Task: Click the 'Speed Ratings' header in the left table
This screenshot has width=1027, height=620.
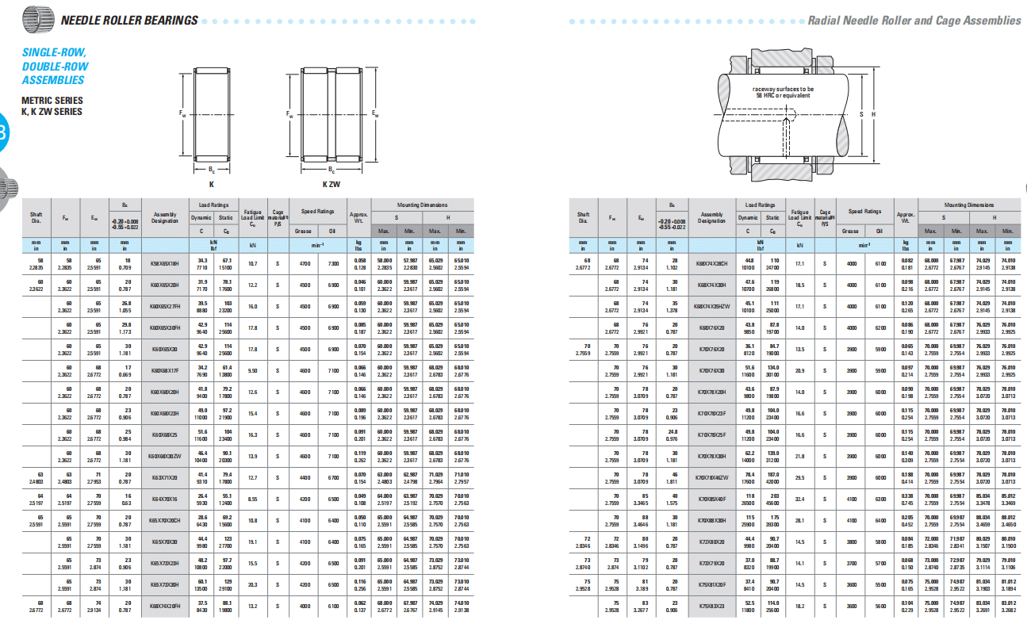Action: 316,212
